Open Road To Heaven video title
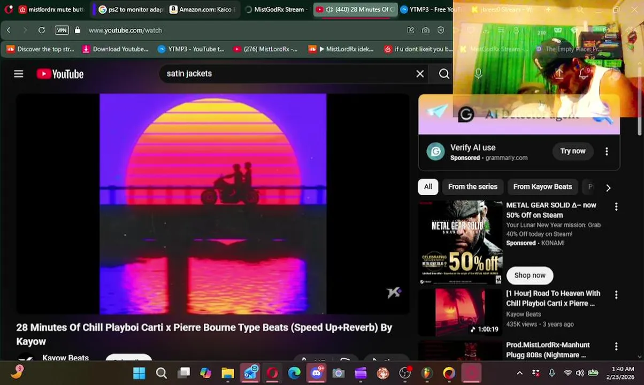 point(553,298)
